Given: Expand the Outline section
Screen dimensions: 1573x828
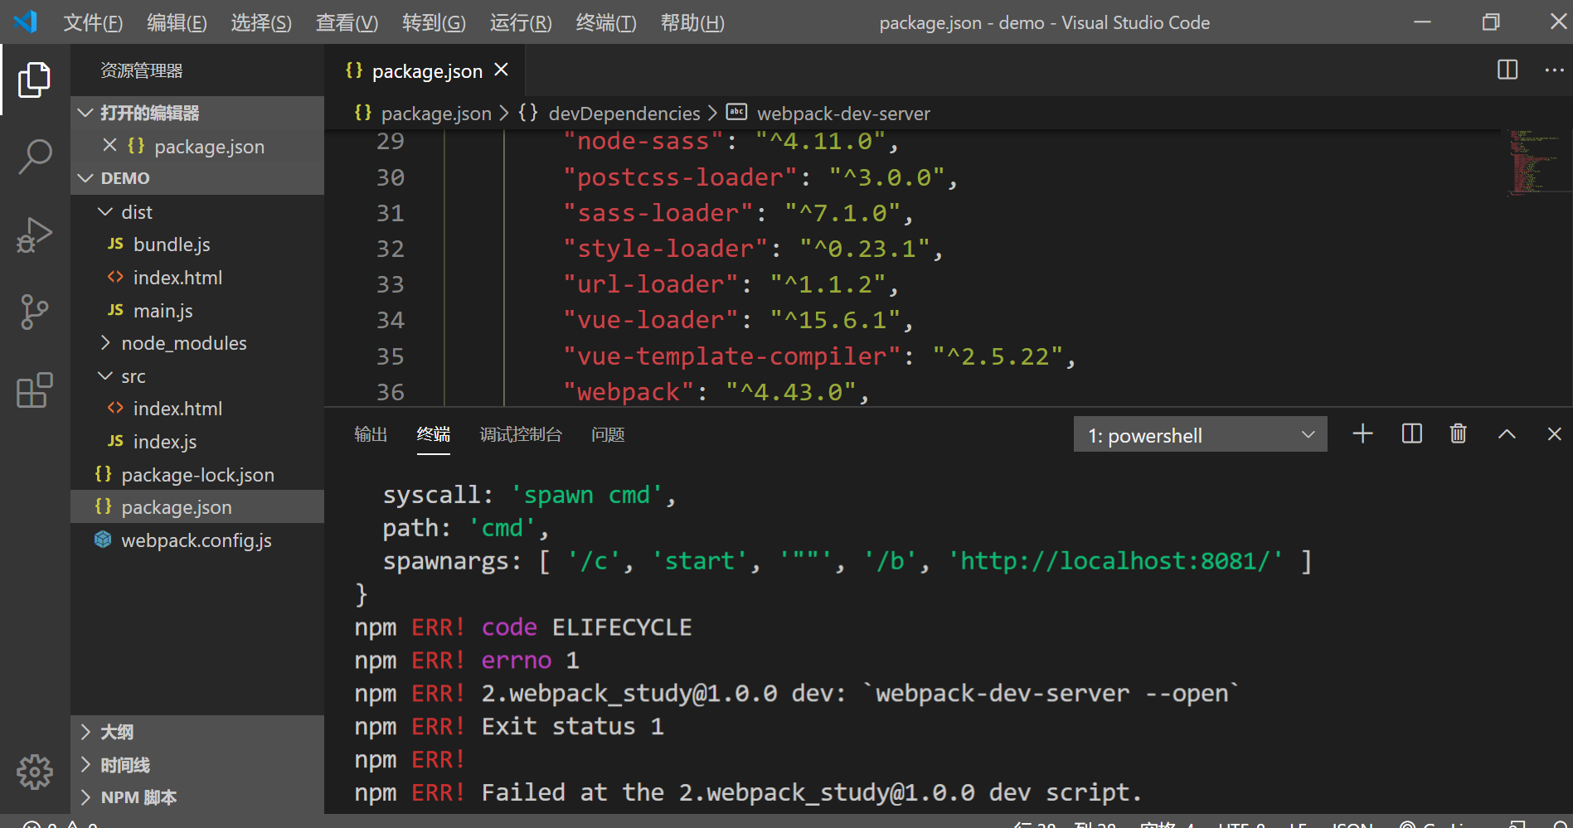Looking at the screenshot, I should pyautogui.click(x=197, y=732).
